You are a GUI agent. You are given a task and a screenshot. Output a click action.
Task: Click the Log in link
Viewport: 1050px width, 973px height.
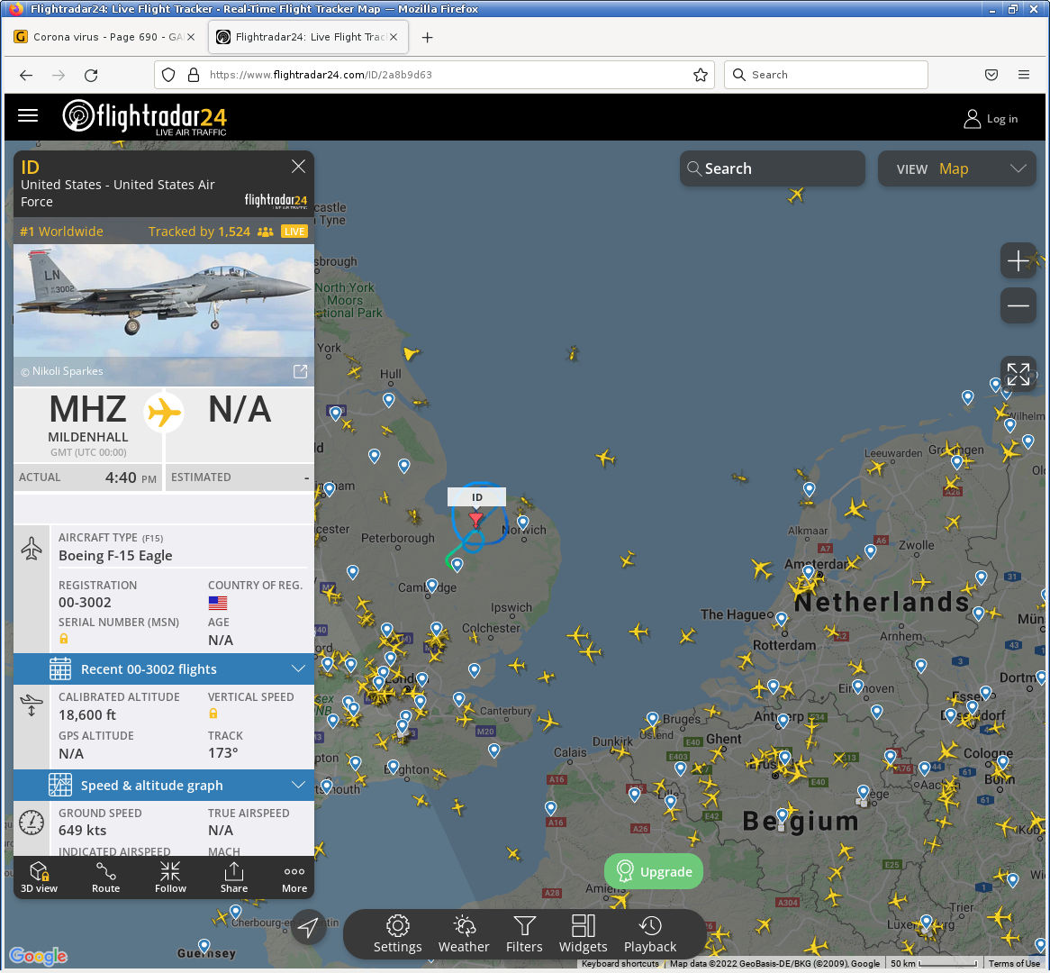(991, 119)
